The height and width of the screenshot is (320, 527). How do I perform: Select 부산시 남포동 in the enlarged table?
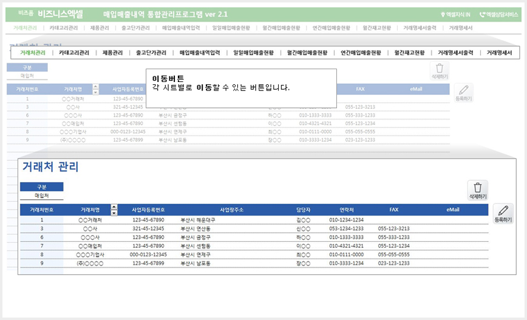195,264
